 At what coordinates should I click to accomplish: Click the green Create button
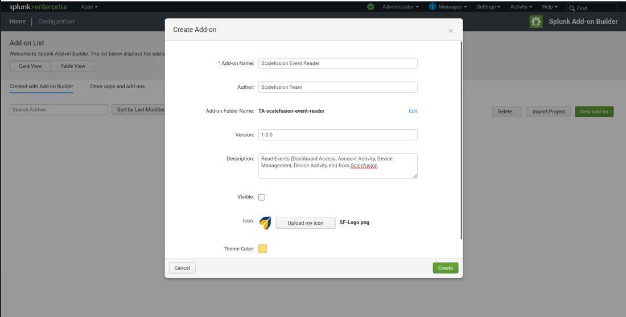446,268
